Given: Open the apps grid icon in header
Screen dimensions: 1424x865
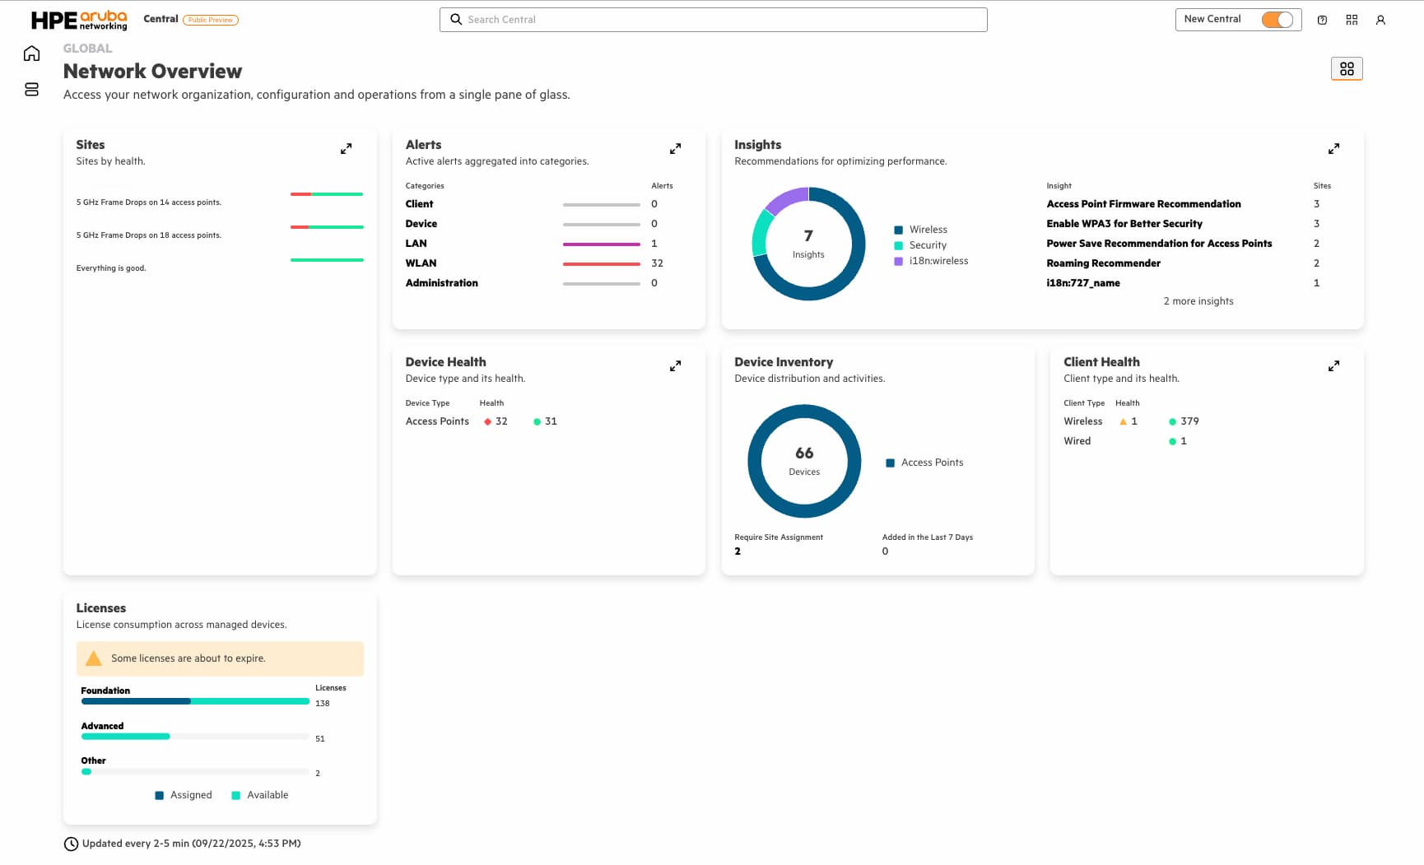Looking at the screenshot, I should pos(1352,20).
